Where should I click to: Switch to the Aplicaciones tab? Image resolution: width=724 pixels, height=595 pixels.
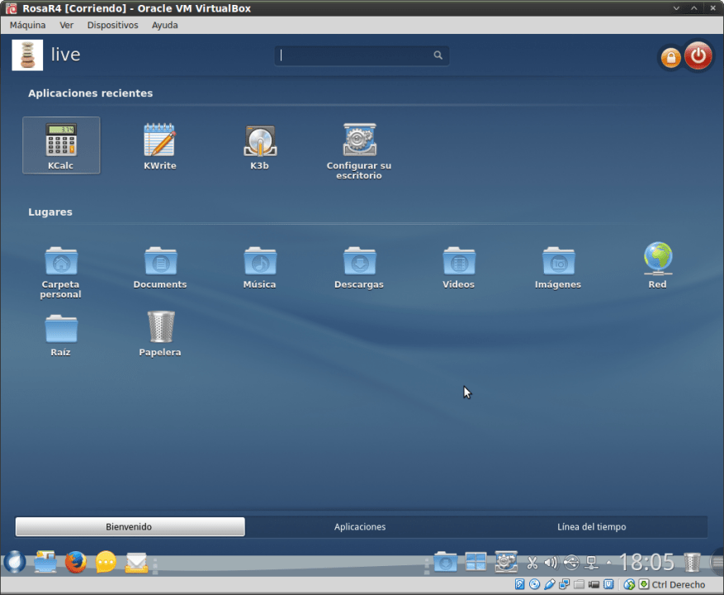coord(360,526)
